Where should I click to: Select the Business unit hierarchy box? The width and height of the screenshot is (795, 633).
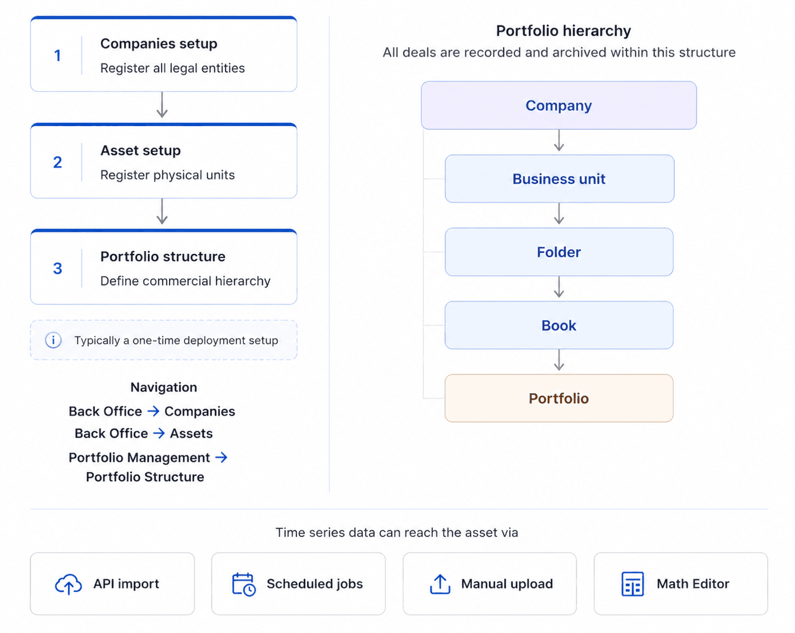[x=560, y=179]
